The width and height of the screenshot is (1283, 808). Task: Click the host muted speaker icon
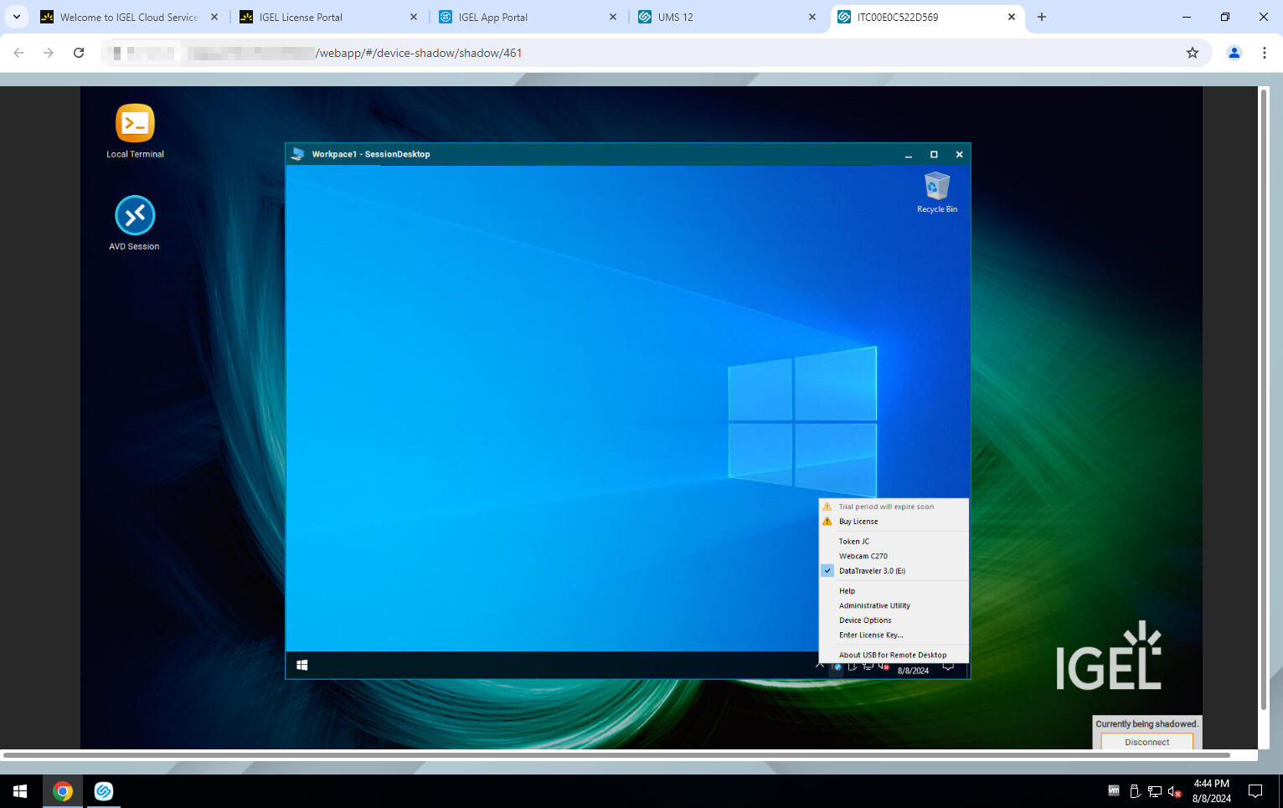click(1174, 791)
